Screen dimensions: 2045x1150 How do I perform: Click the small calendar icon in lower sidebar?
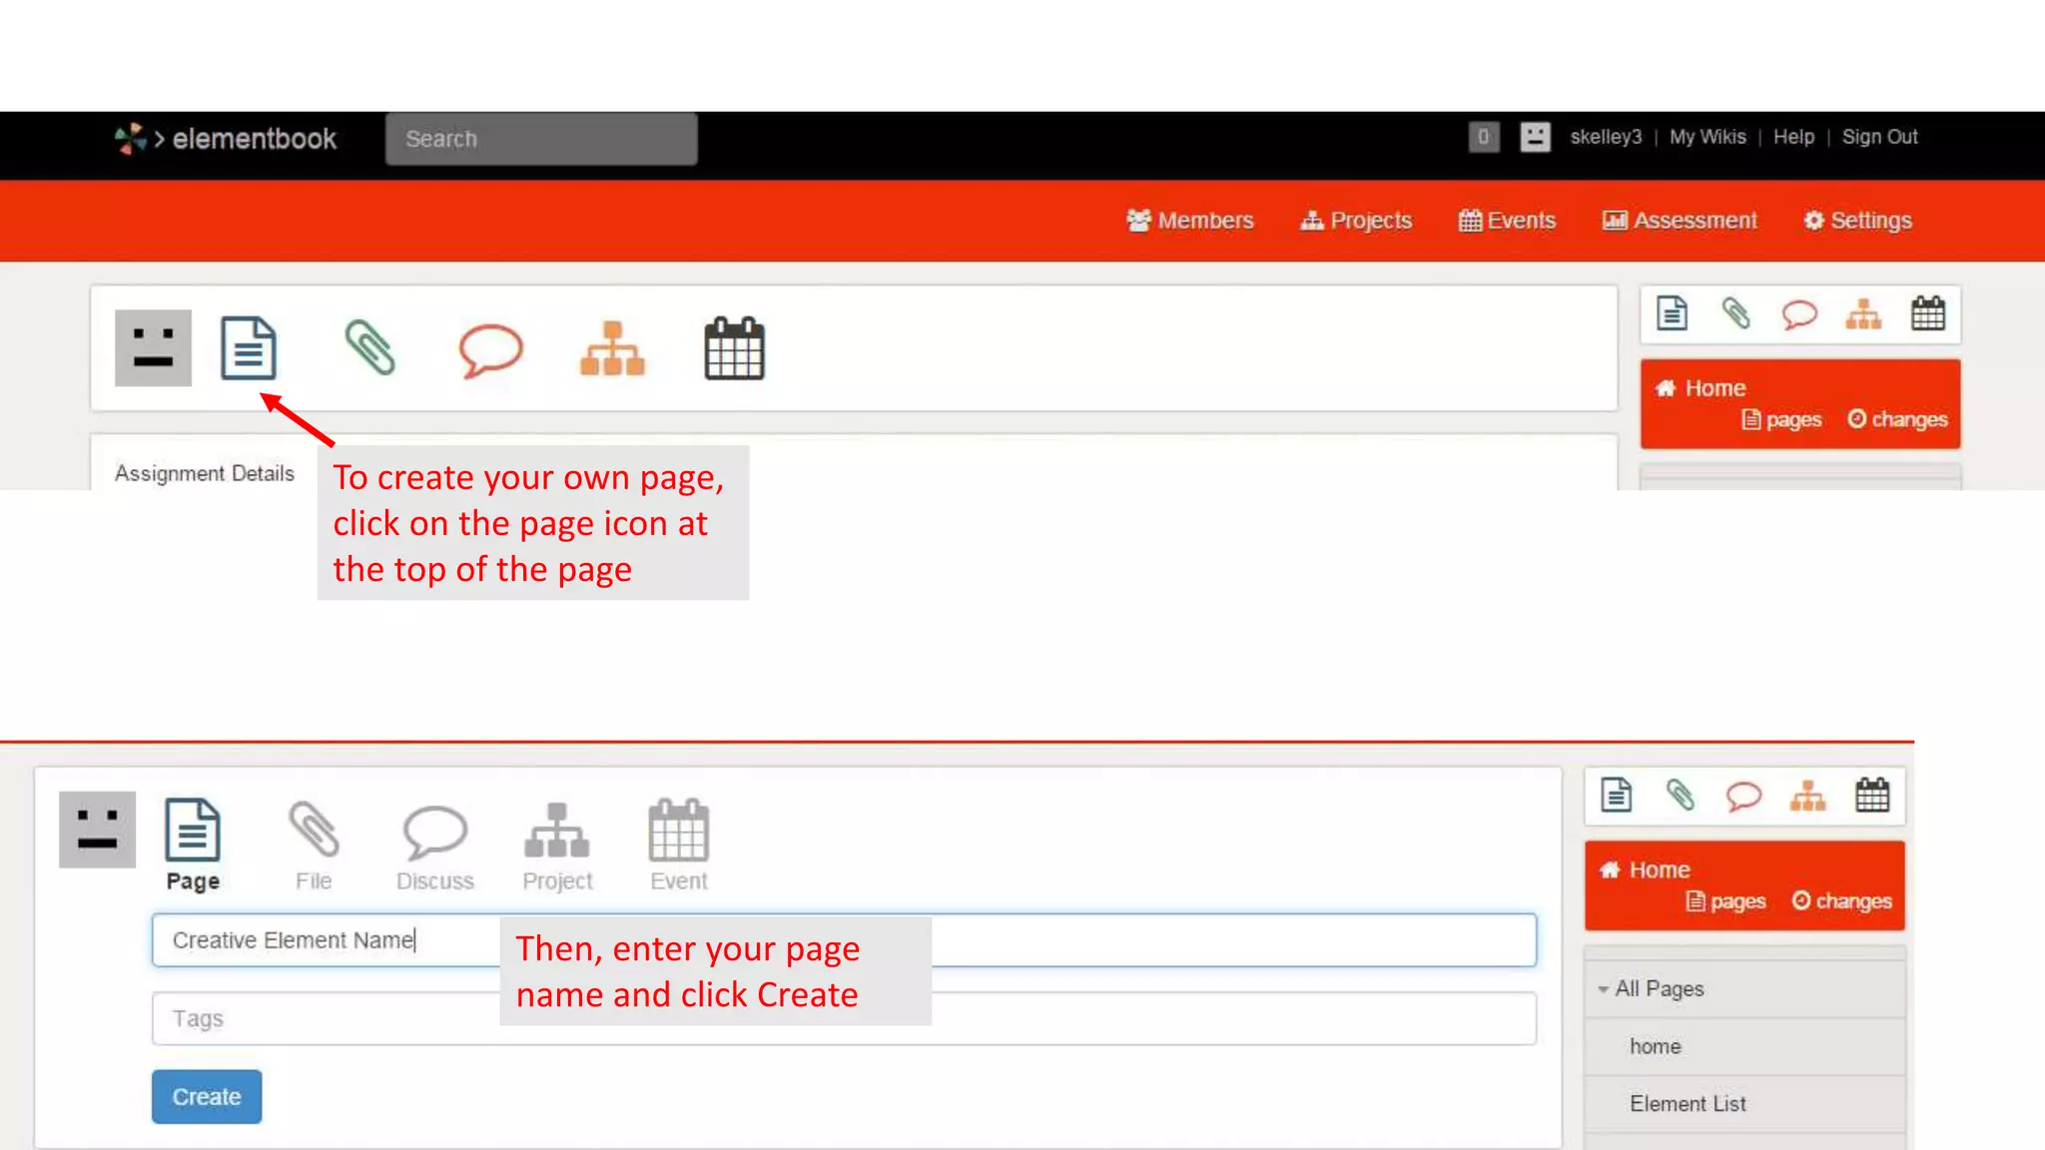click(x=1871, y=796)
